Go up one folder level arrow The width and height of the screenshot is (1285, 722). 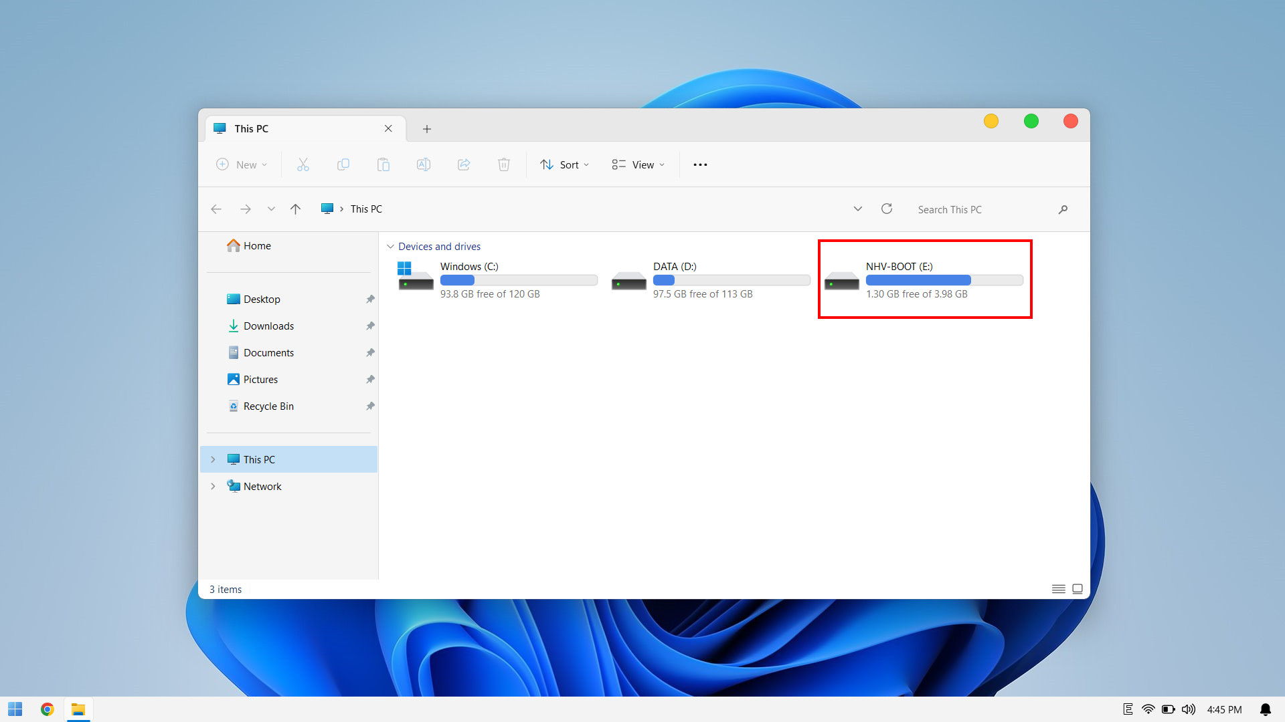[295, 209]
